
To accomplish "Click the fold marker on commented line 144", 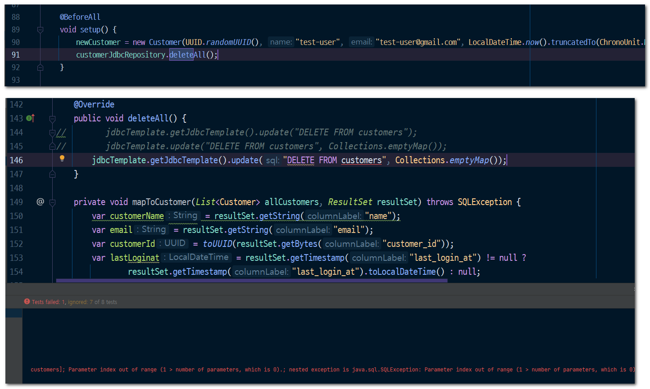I will pos(52,132).
